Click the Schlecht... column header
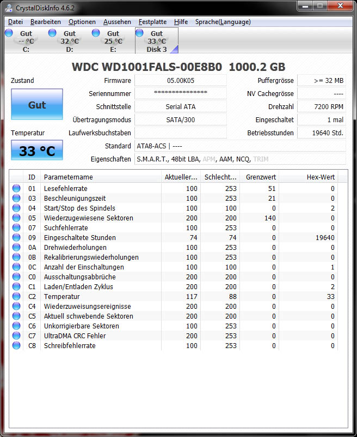The image size is (357, 437). click(x=220, y=177)
